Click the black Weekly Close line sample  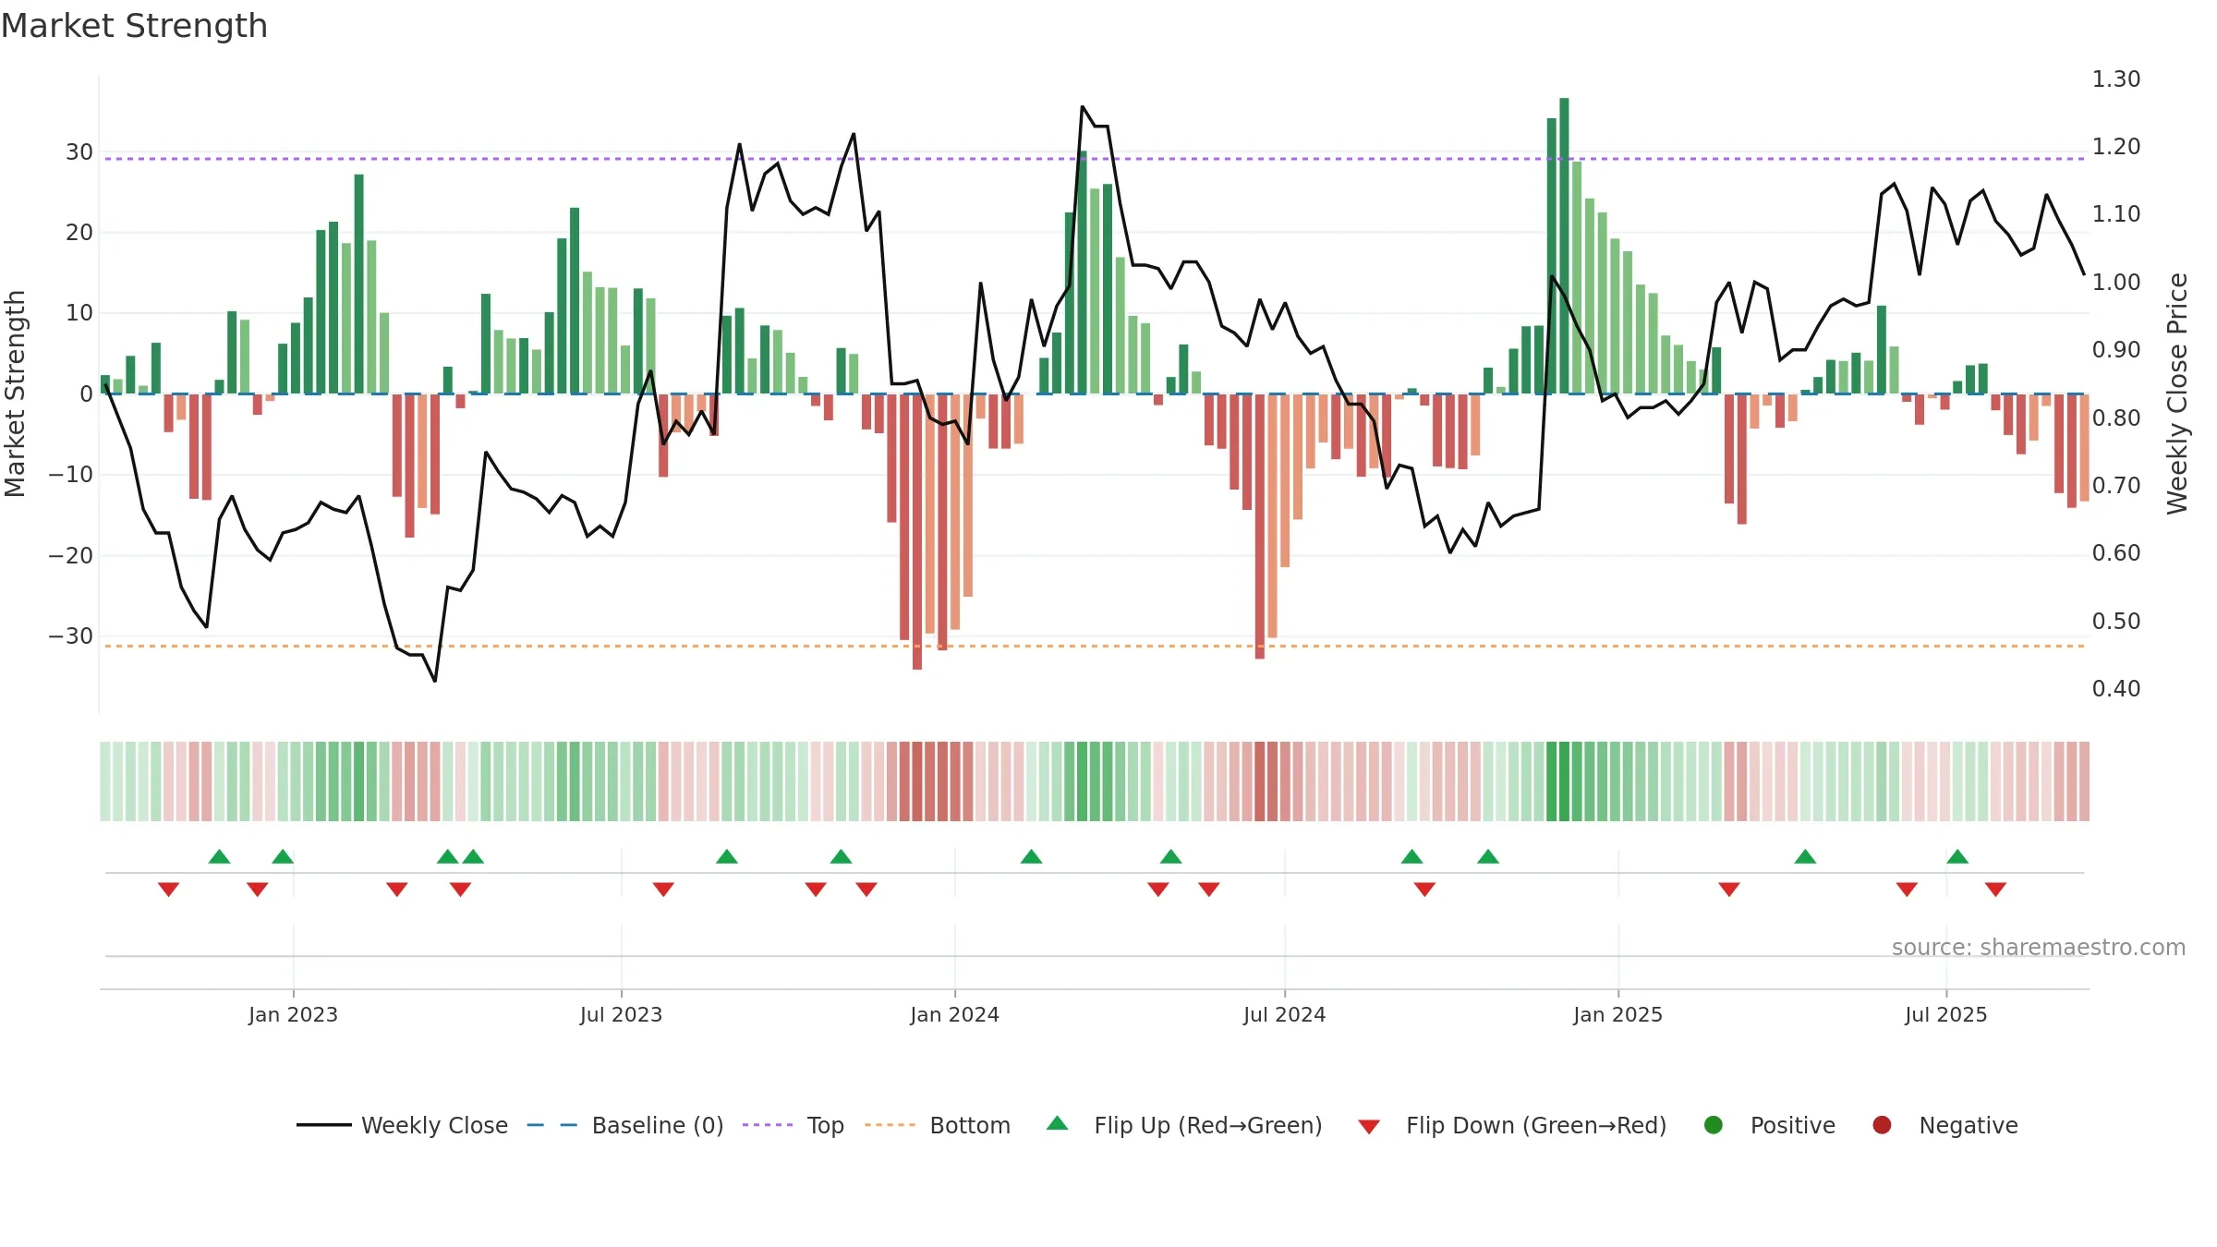point(323,1125)
